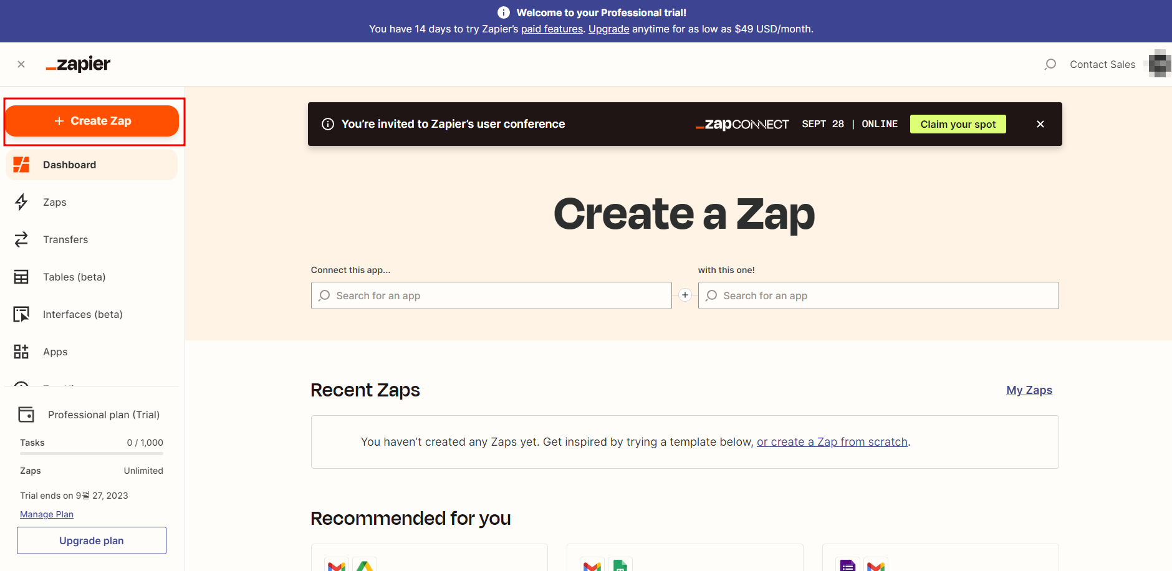Click the plus icon between app fields
The width and height of the screenshot is (1172, 571).
pos(685,295)
